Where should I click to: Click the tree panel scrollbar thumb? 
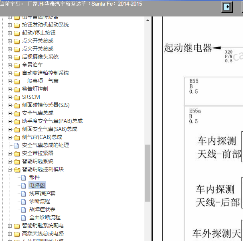(x=148, y=173)
